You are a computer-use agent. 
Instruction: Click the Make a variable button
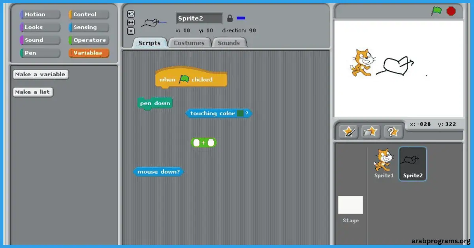click(x=41, y=74)
